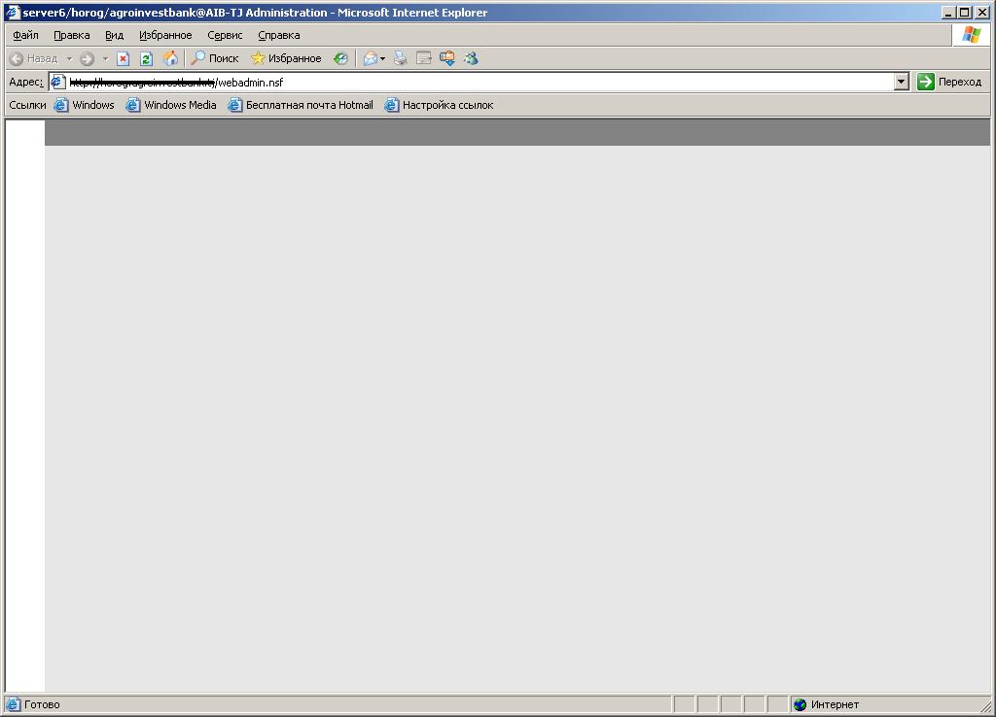Open the Windows Media link

pyautogui.click(x=171, y=105)
